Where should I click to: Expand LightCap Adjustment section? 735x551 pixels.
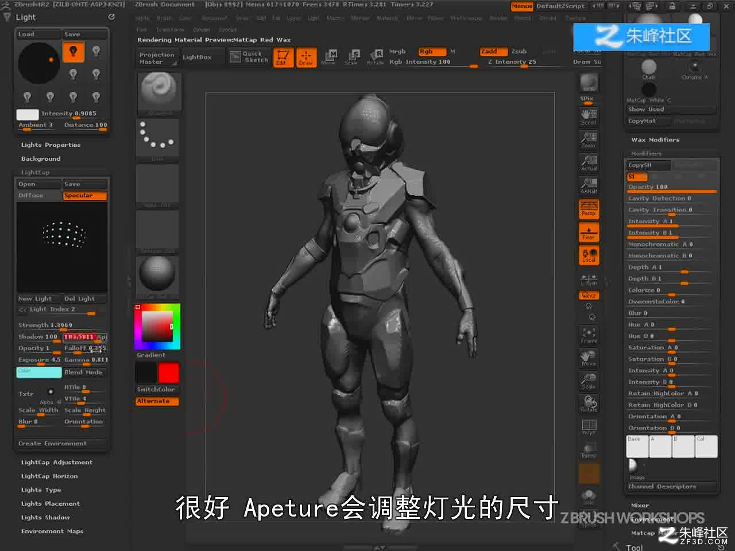57,463
